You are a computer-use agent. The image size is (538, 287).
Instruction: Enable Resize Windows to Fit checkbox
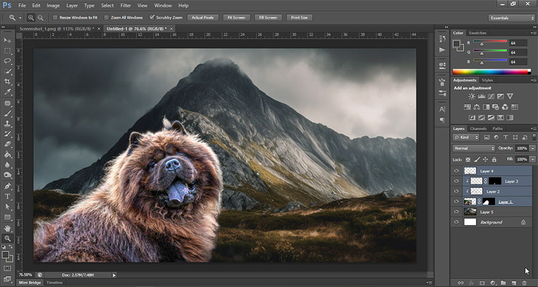pyautogui.click(x=55, y=17)
